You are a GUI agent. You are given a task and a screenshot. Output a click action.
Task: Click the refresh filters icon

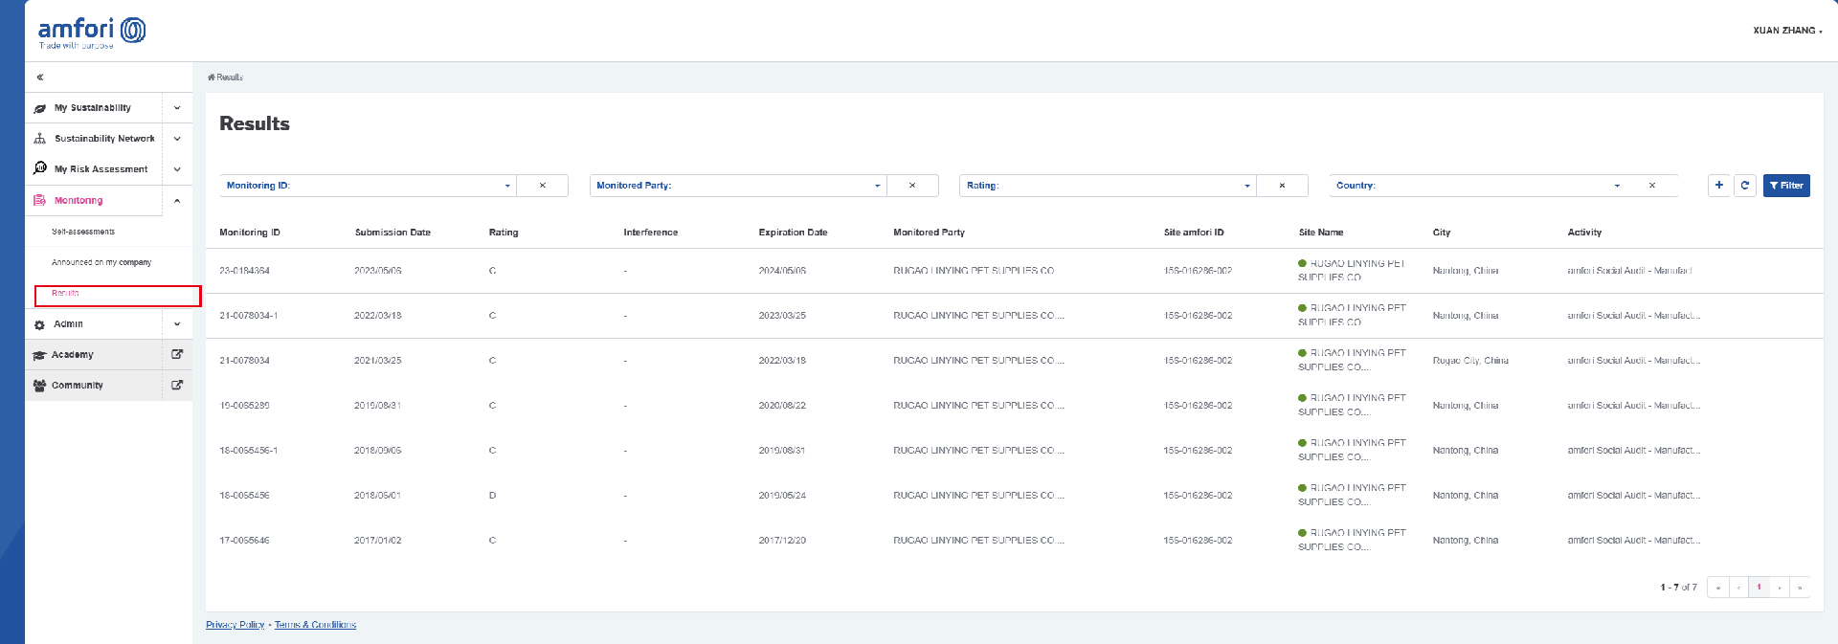click(x=1745, y=186)
